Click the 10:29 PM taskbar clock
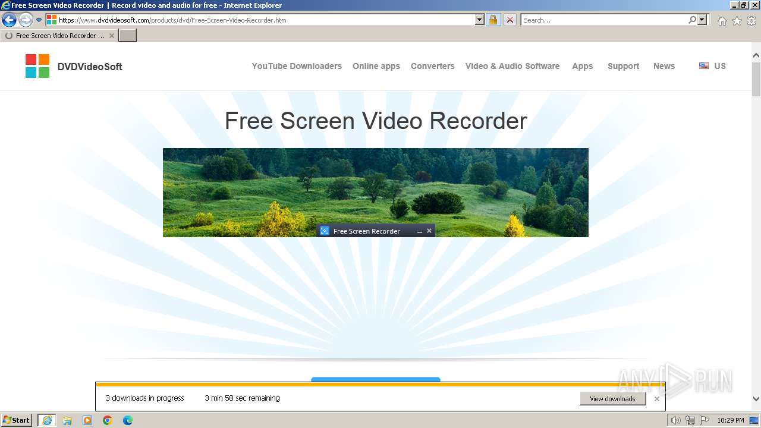Viewport: 761px width, 428px height. (x=731, y=420)
